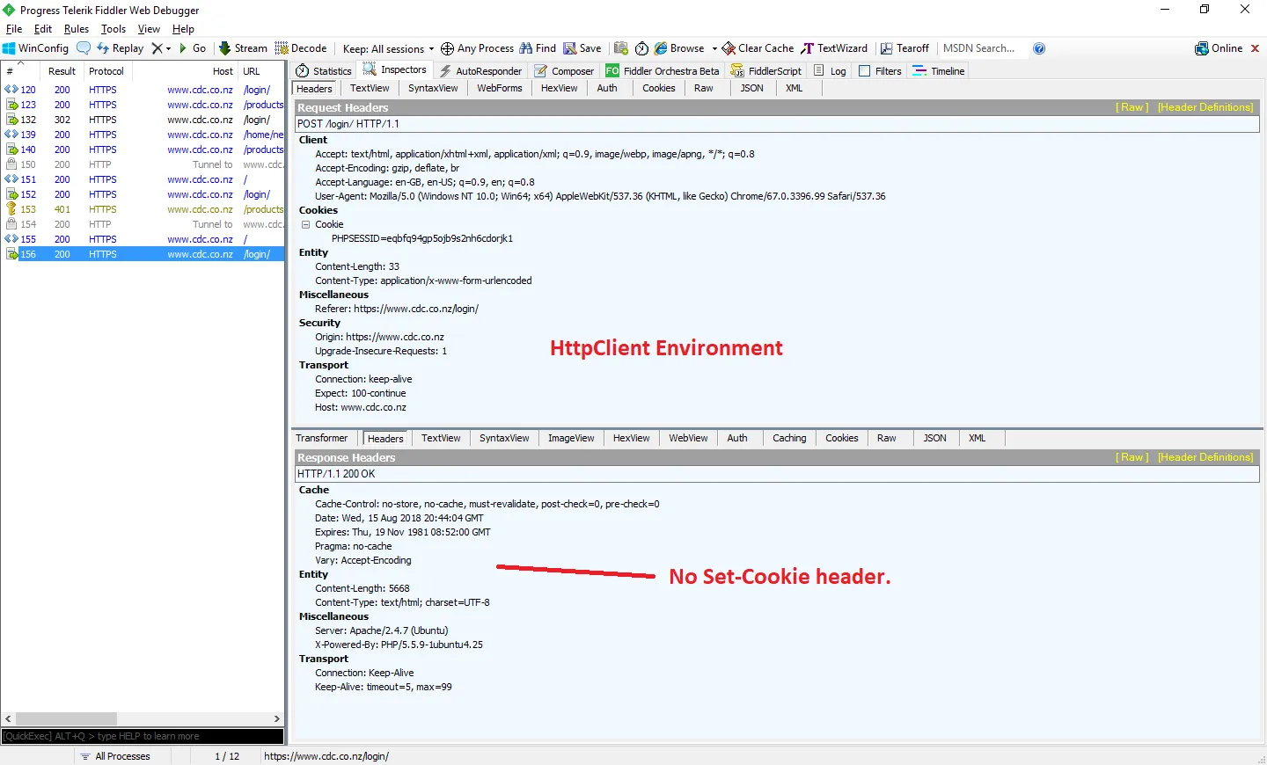Toggle Stream mode in the toolbar
Image resolution: width=1267 pixels, height=765 pixels.
click(243, 48)
